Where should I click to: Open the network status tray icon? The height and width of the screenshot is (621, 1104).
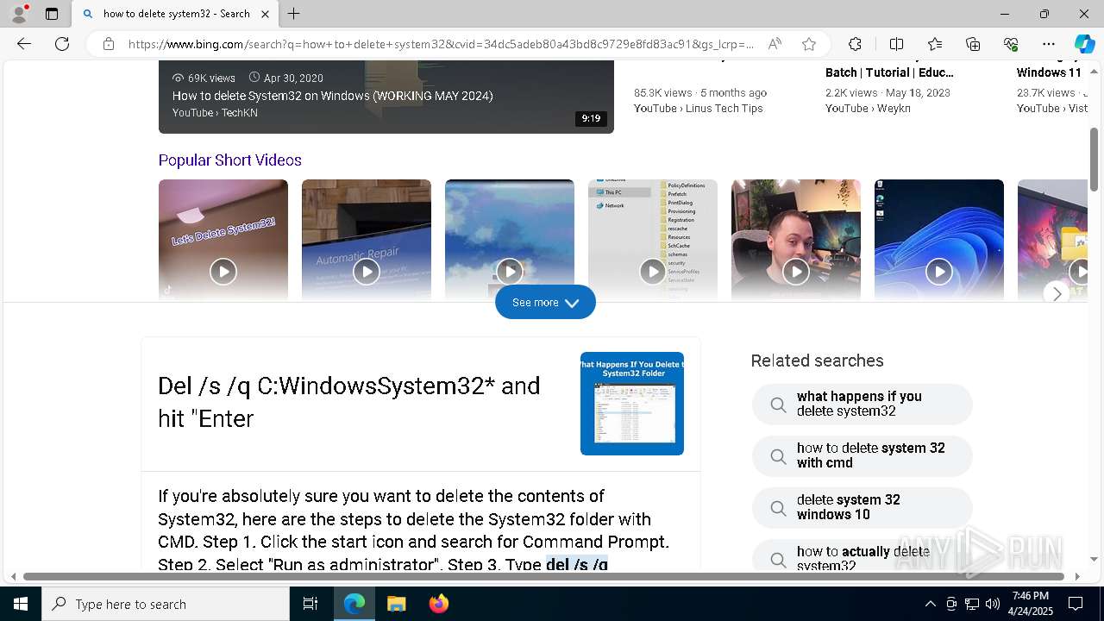coord(972,604)
